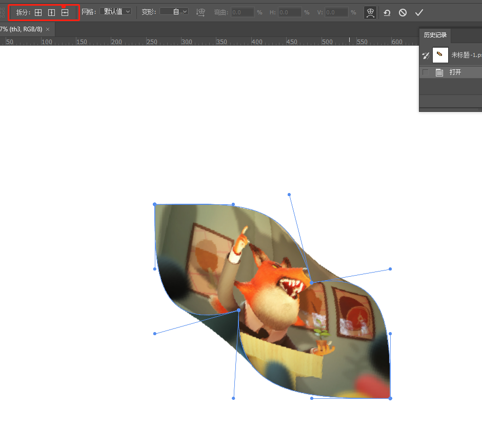This screenshot has width=482, height=445.
Task: Click the change warp orientation icon
Action: click(x=200, y=13)
